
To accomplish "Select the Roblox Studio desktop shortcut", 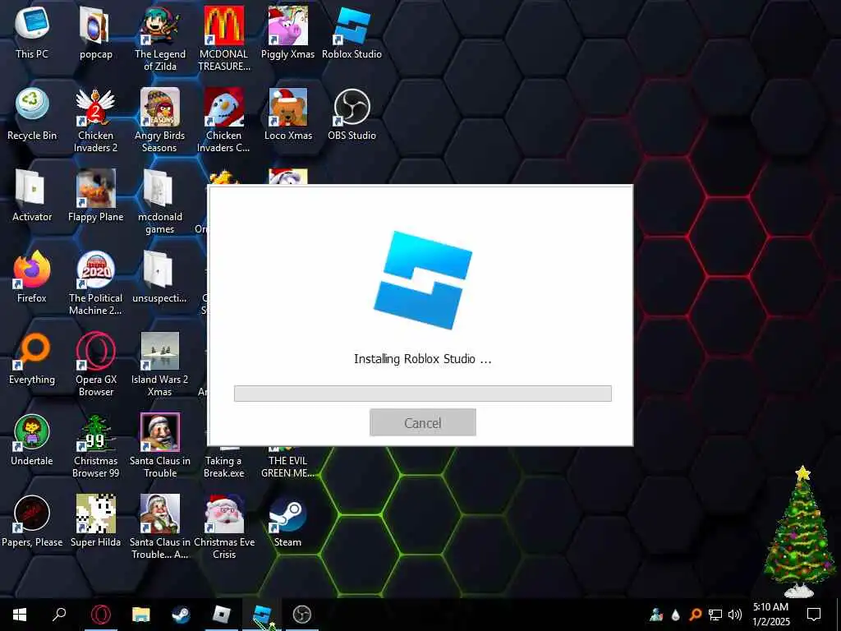I will [x=352, y=32].
